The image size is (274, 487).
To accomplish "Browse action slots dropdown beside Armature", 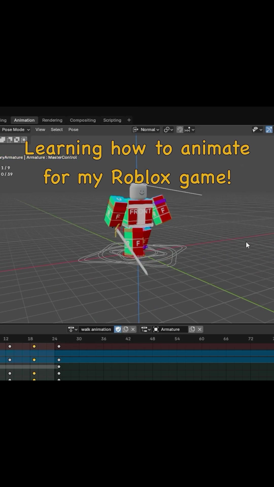I will 146,329.
